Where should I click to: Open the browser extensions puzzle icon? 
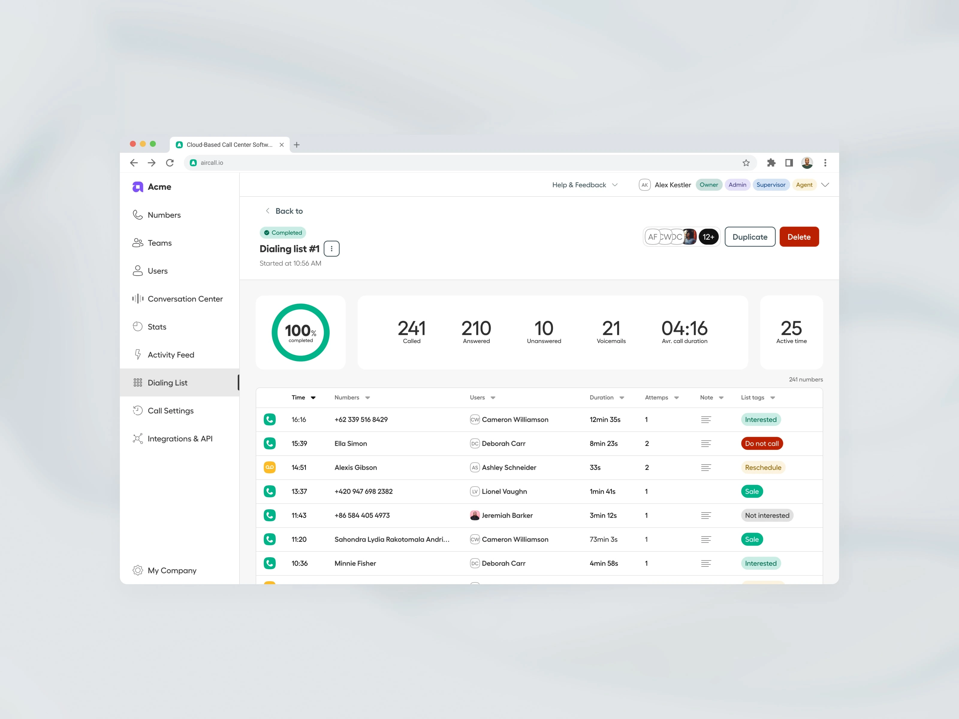(x=771, y=162)
